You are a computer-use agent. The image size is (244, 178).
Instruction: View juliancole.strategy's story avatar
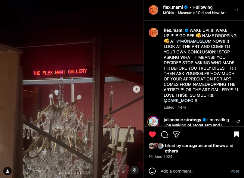[153, 122]
